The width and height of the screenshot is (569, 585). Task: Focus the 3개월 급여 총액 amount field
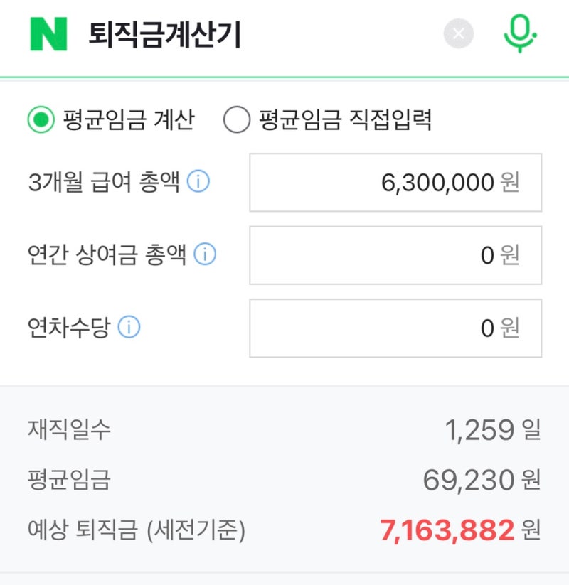click(395, 183)
